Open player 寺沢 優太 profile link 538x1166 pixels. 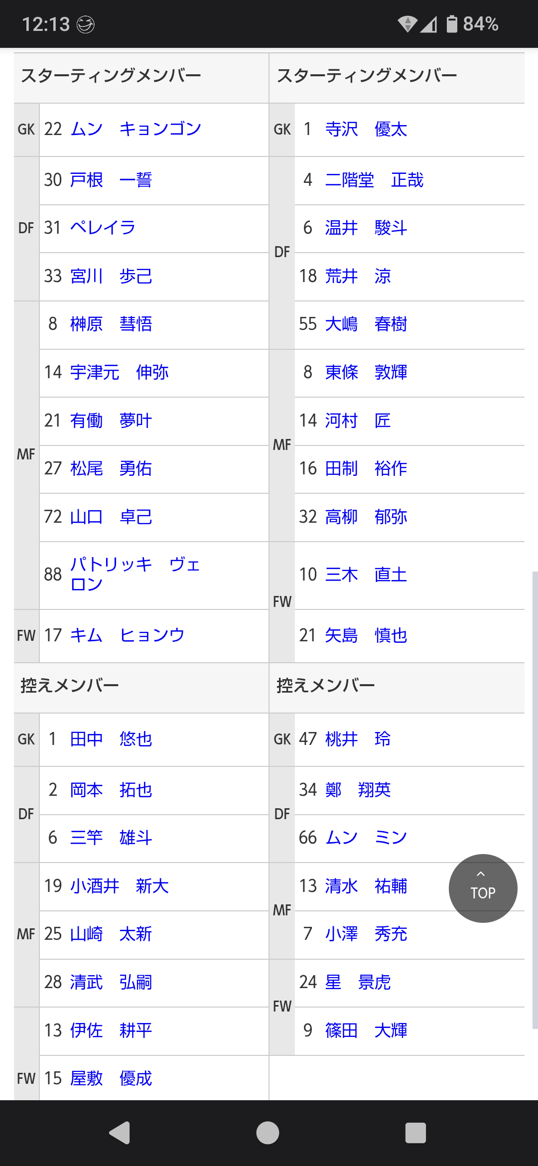point(366,130)
